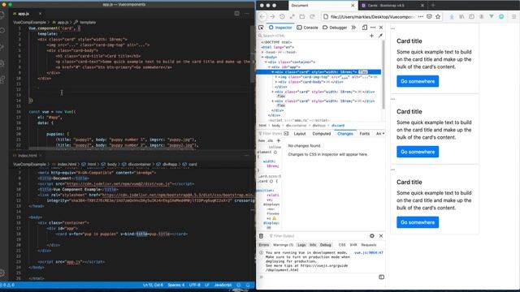The width and height of the screenshot is (520, 292).
Task: Toggle the .cls class panel button
Action: pos(271,140)
